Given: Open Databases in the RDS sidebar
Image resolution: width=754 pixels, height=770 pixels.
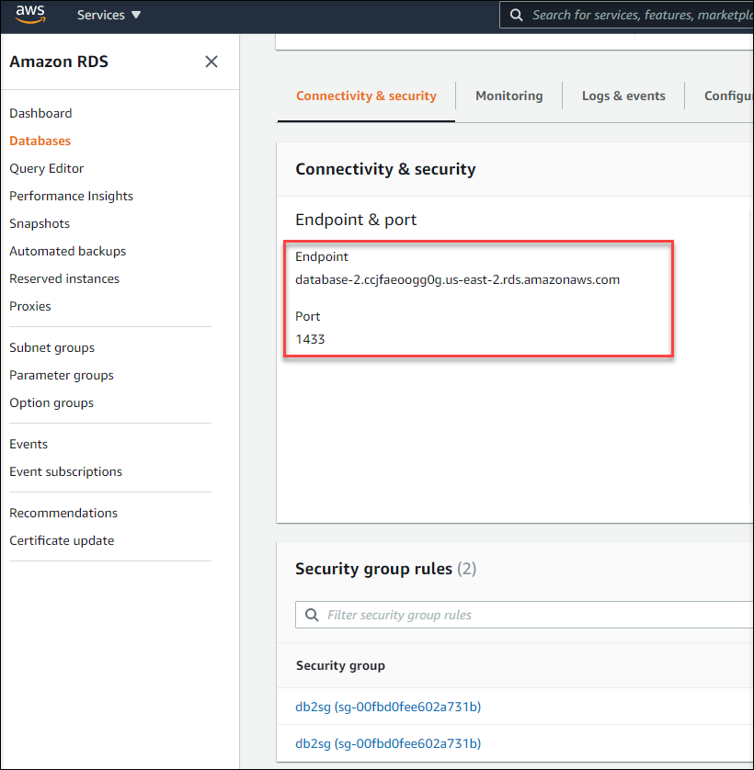Looking at the screenshot, I should pos(40,141).
